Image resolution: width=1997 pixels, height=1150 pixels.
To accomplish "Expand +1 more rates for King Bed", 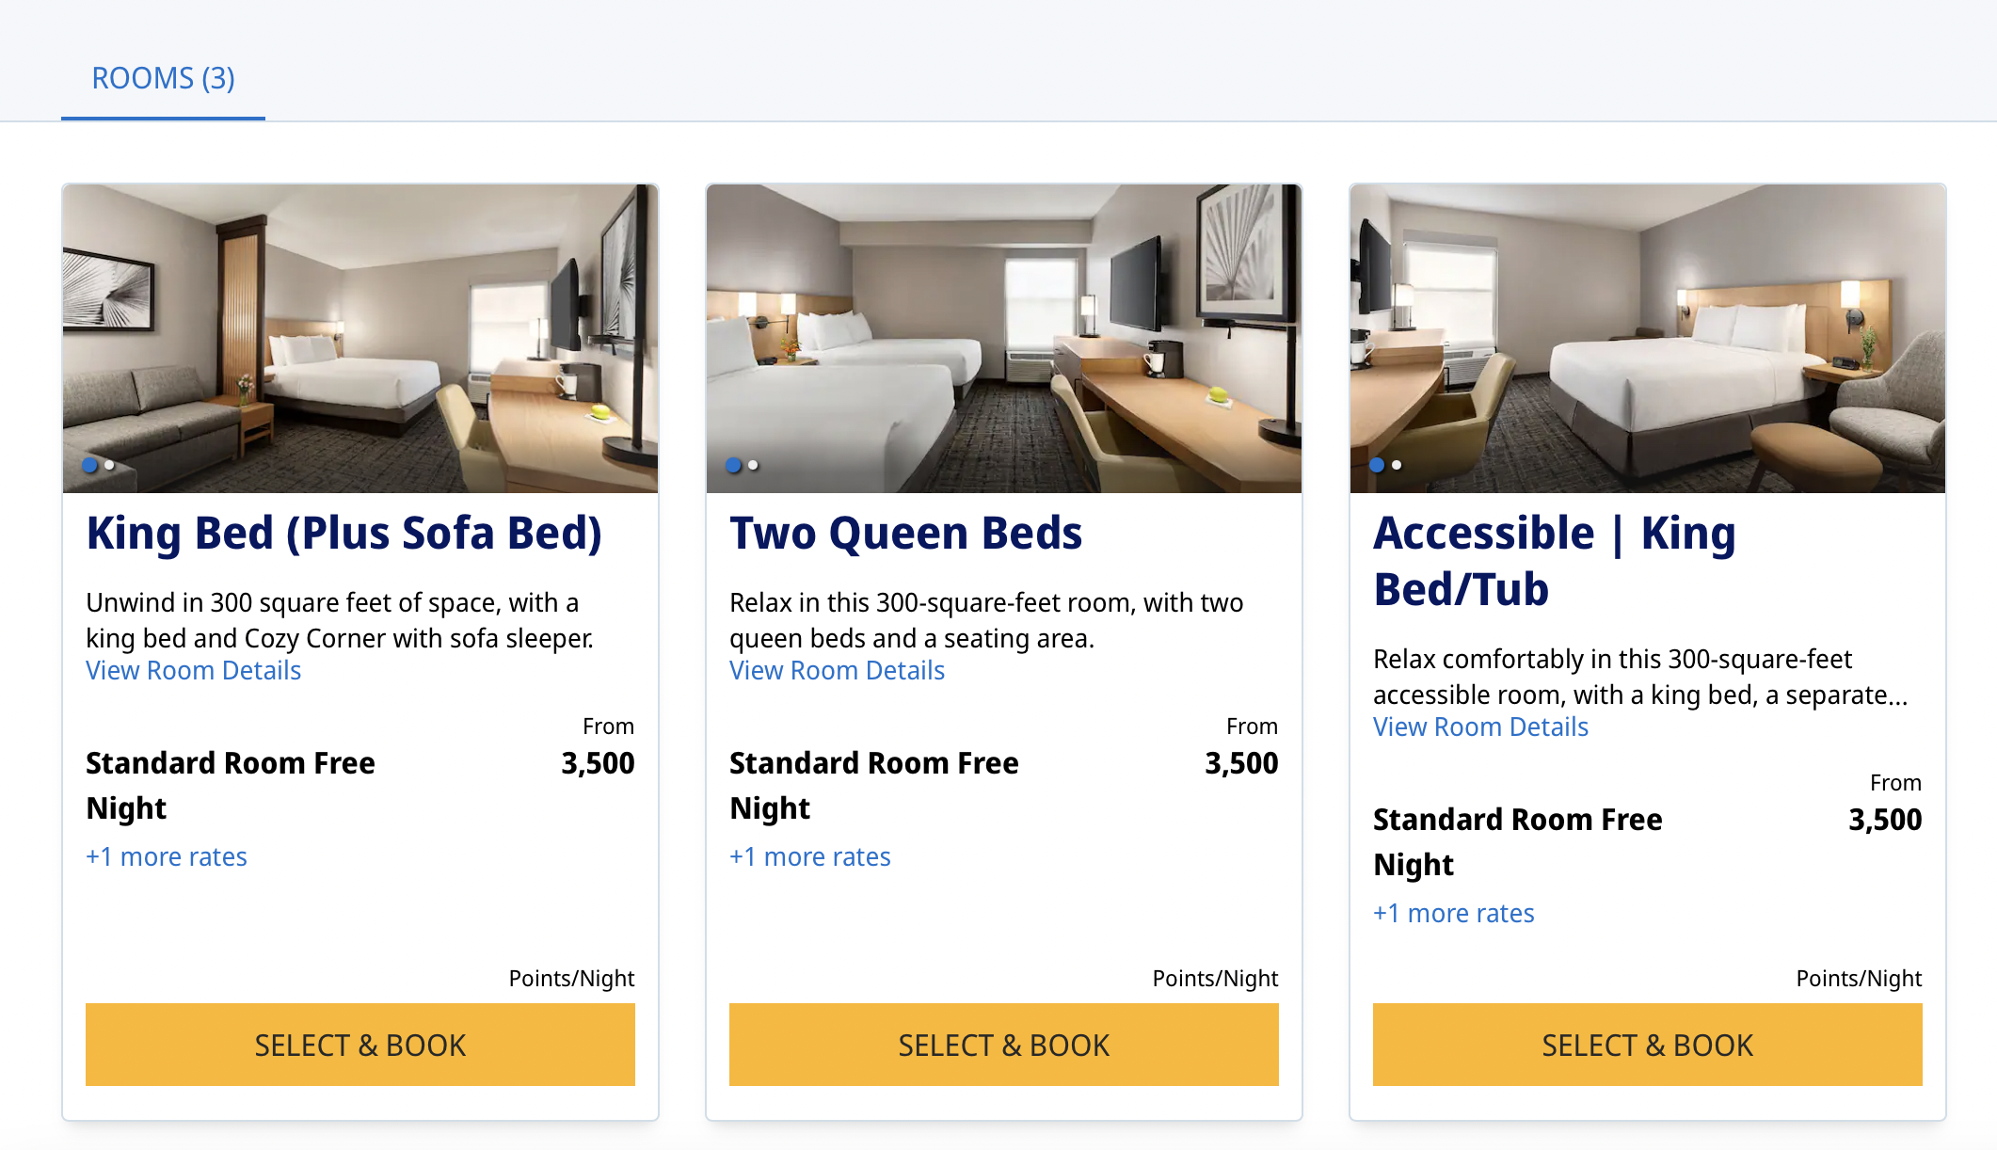I will click(x=167, y=857).
